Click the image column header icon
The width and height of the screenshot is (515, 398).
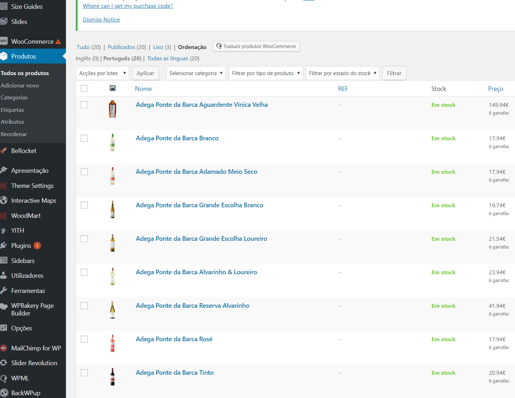(x=113, y=88)
